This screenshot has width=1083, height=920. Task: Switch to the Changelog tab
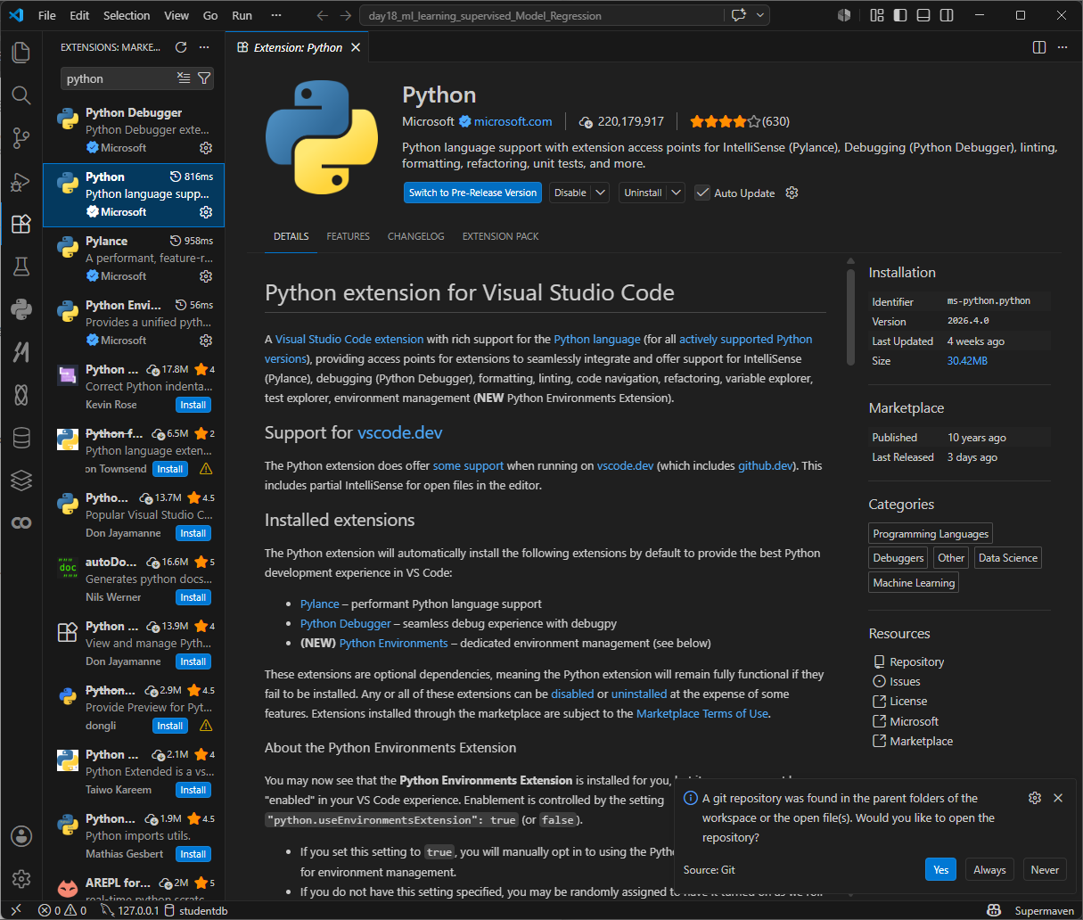pyautogui.click(x=415, y=236)
